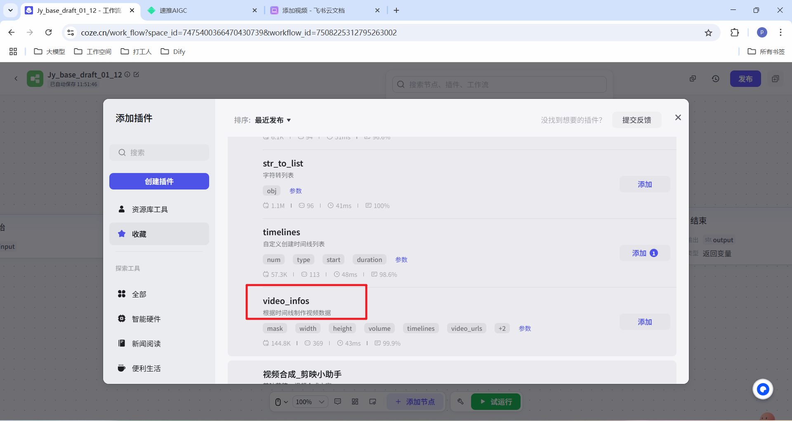The height and width of the screenshot is (421, 792).
Task: Open the run history clock icon
Action: coord(715,79)
